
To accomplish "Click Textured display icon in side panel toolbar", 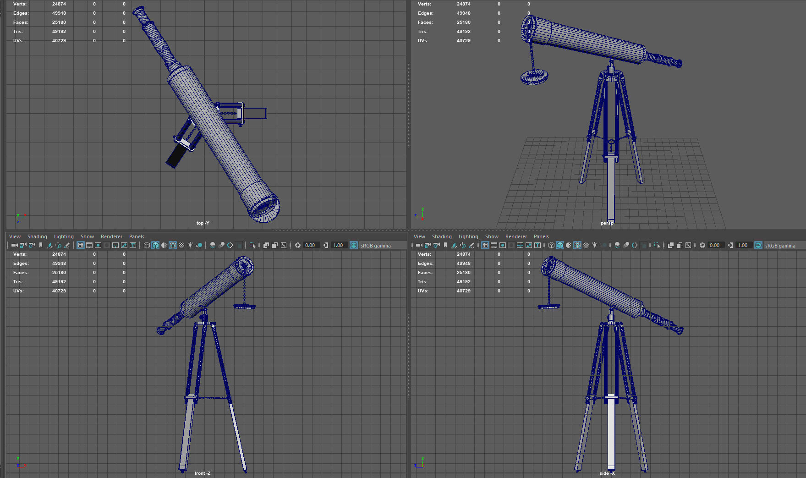I will (586, 245).
